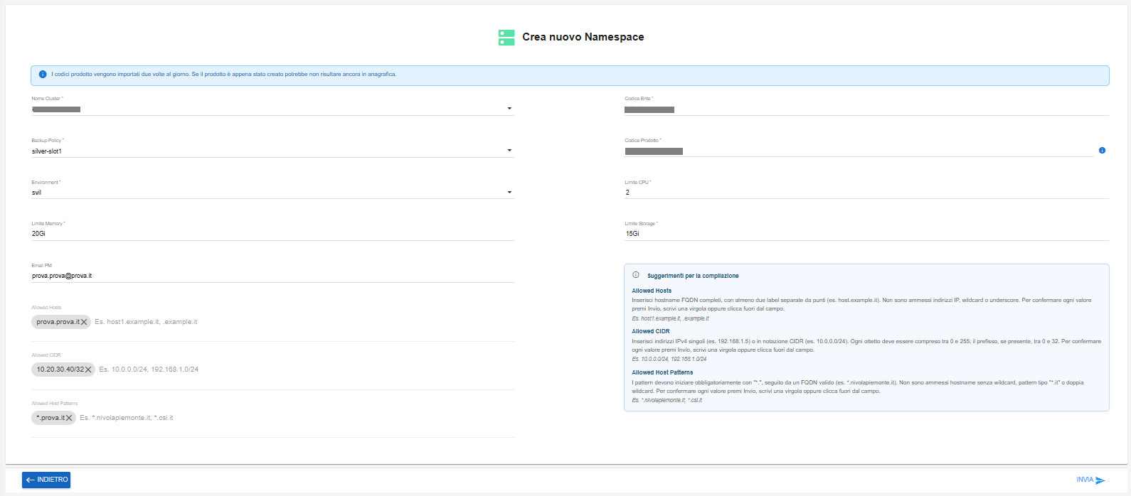This screenshot has width=1131, height=496.
Task: Click info icon beside Codice Prodotto field
Action: (x=1102, y=151)
